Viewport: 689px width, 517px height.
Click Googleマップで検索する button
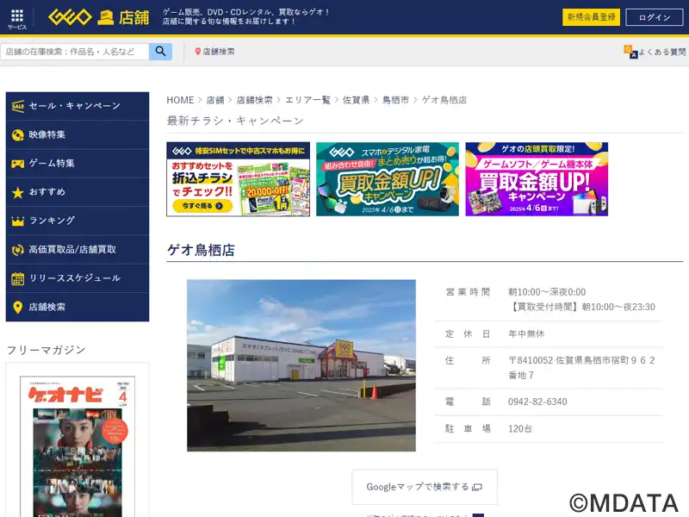tap(425, 487)
